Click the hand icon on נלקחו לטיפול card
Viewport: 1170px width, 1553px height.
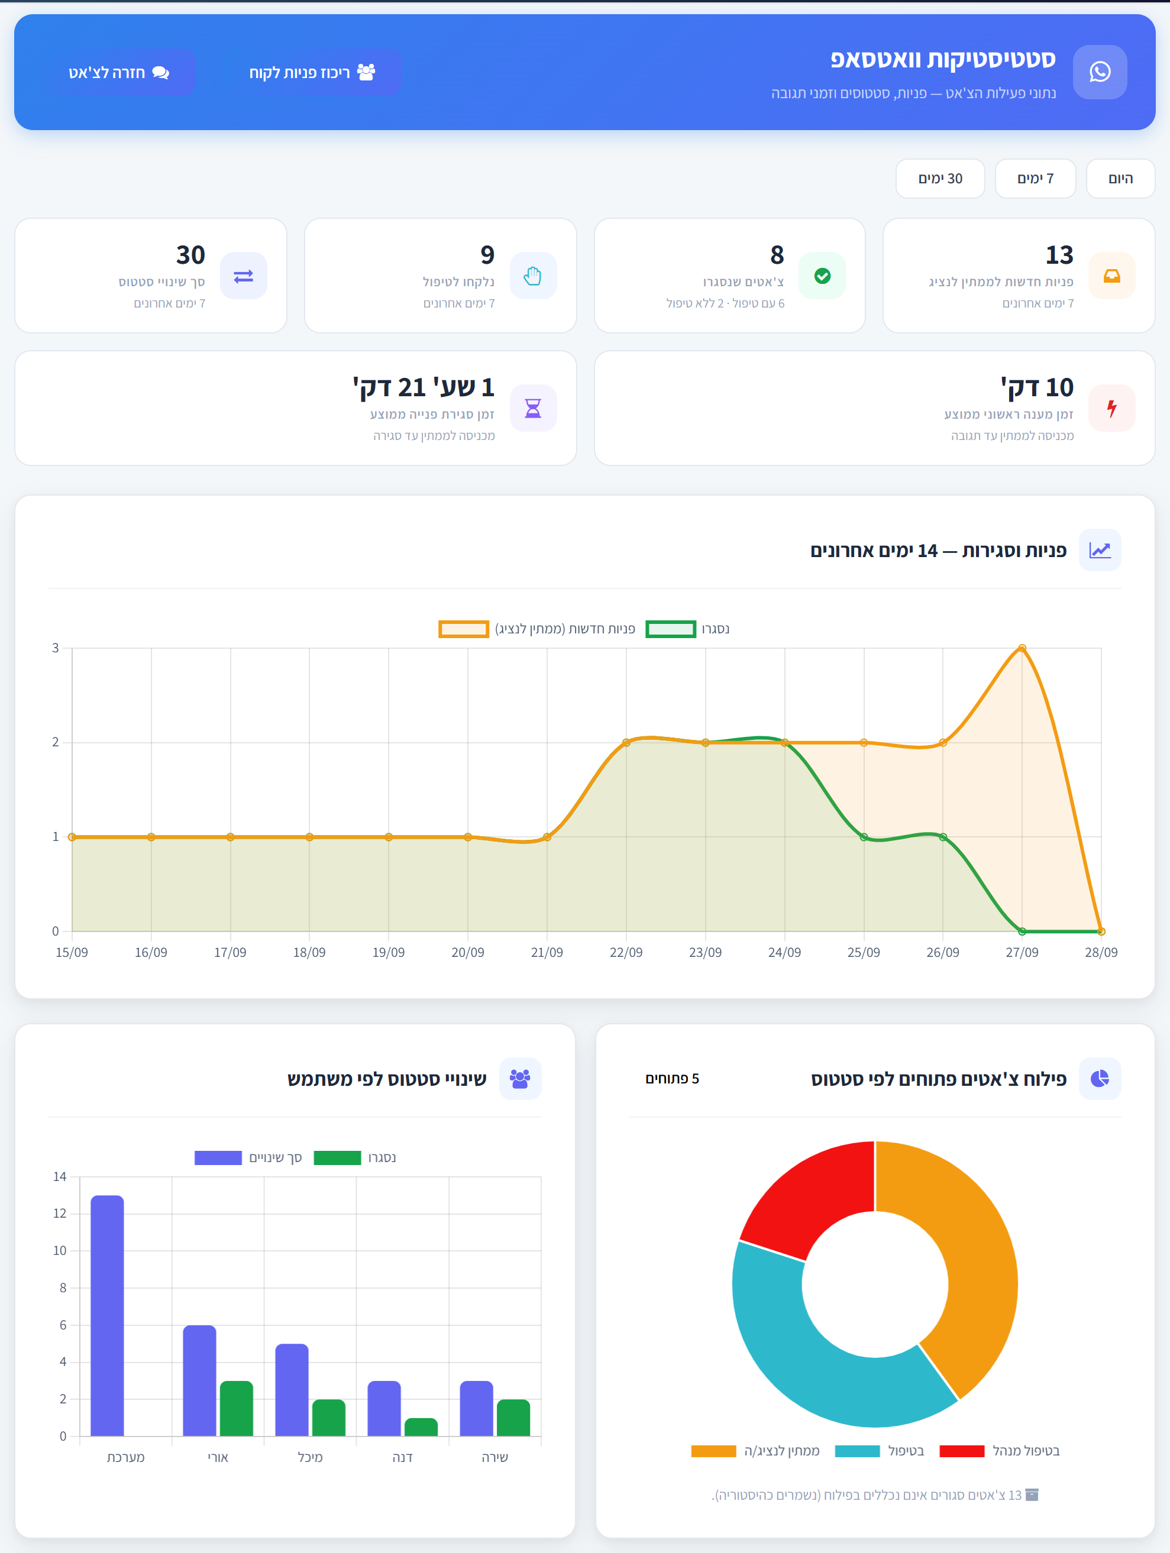pos(533,276)
